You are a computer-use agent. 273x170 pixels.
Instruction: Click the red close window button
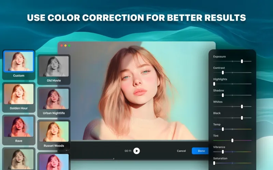pos(62,46)
